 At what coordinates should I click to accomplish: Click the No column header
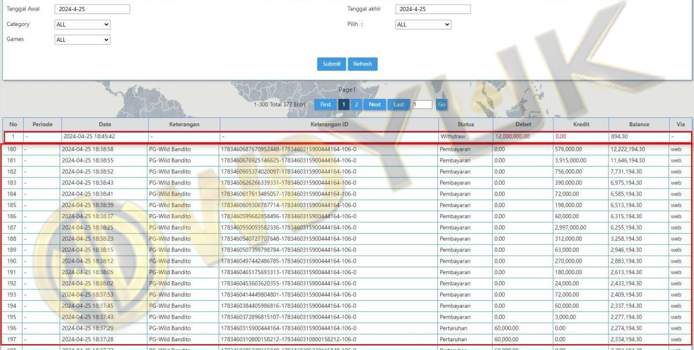[13, 124]
